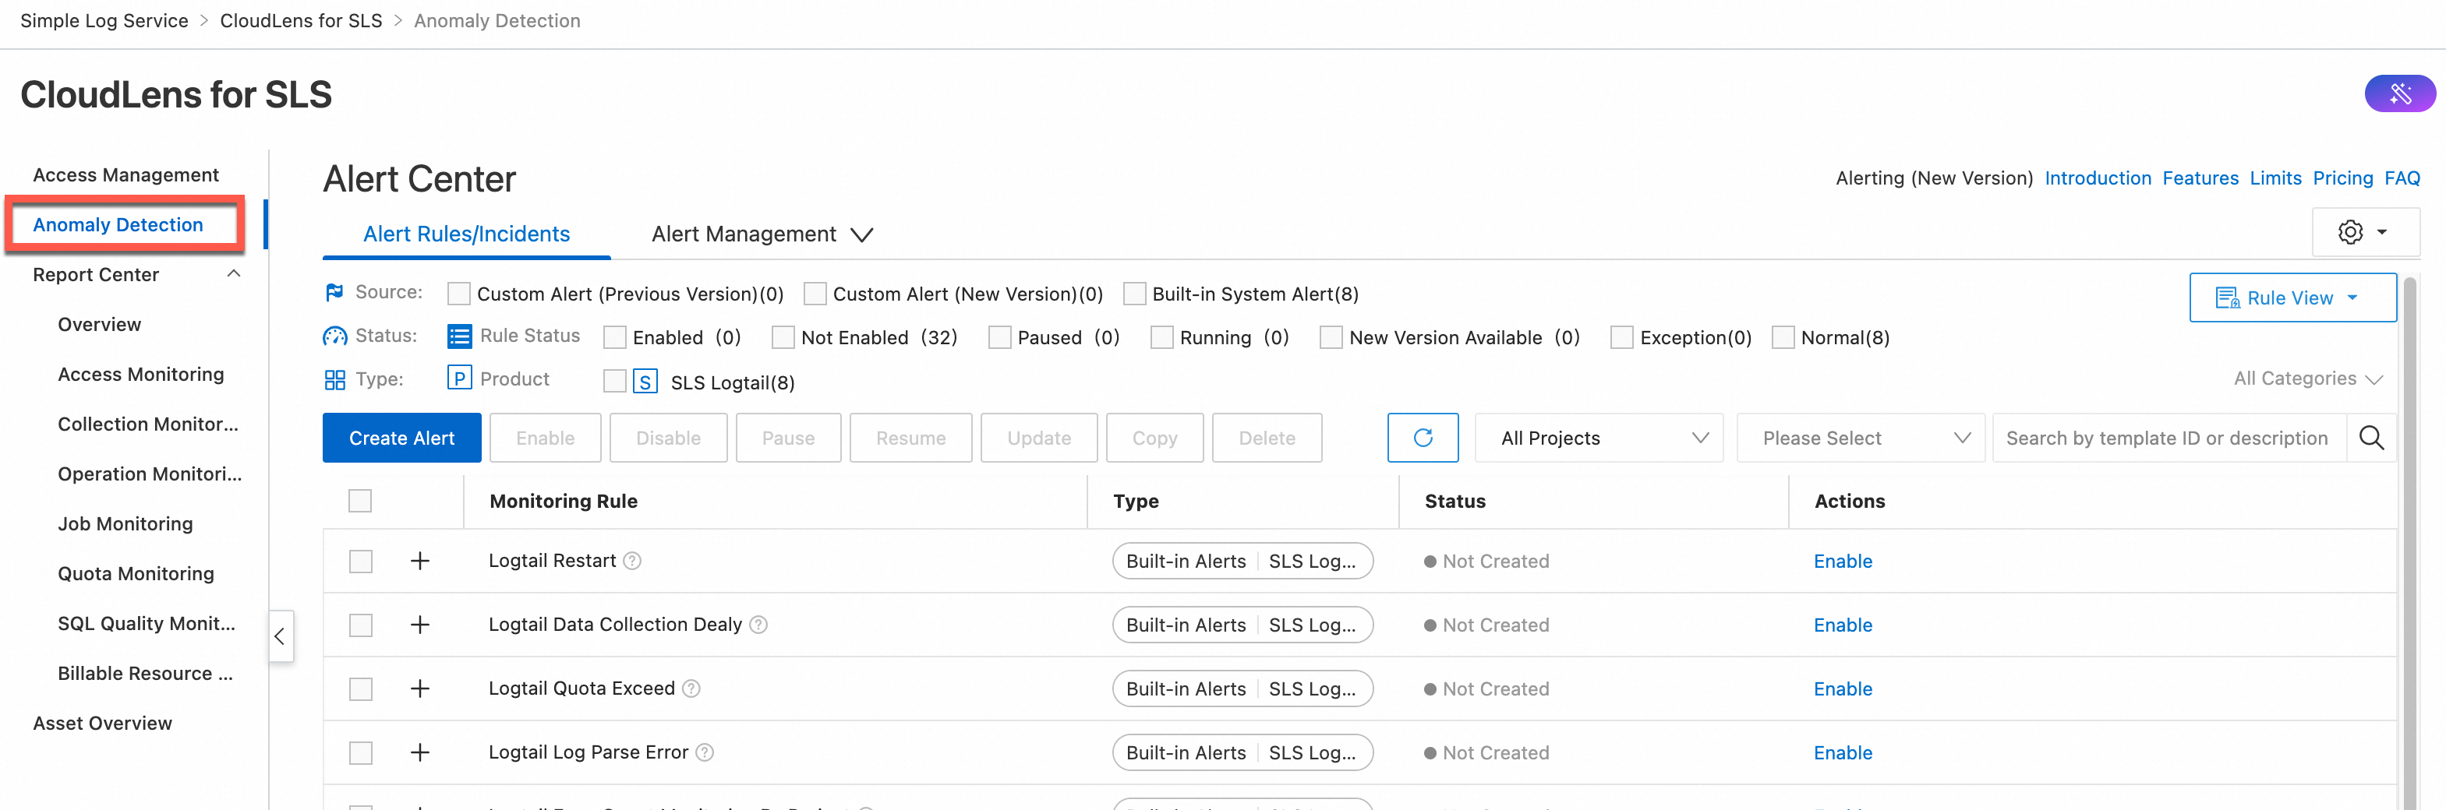Viewport: 2446px width, 810px height.
Task: Click help icon beside Logtail Log Parse Error
Action: (705, 753)
